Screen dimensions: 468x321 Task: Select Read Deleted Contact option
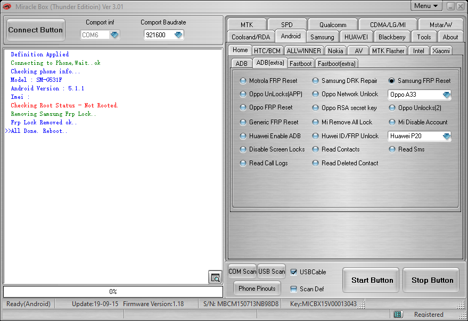[345, 163]
